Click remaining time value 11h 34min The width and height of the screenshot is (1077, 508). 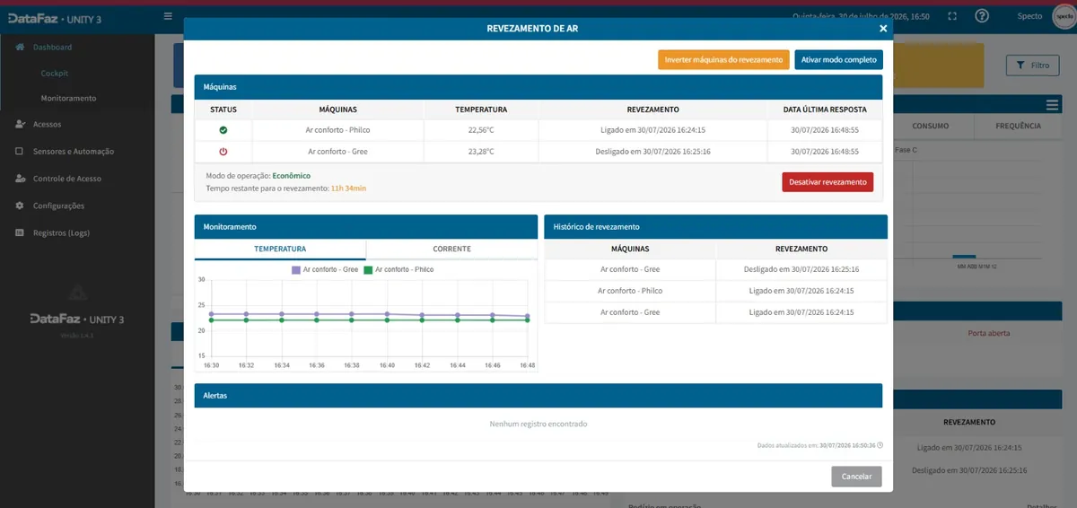coord(348,188)
